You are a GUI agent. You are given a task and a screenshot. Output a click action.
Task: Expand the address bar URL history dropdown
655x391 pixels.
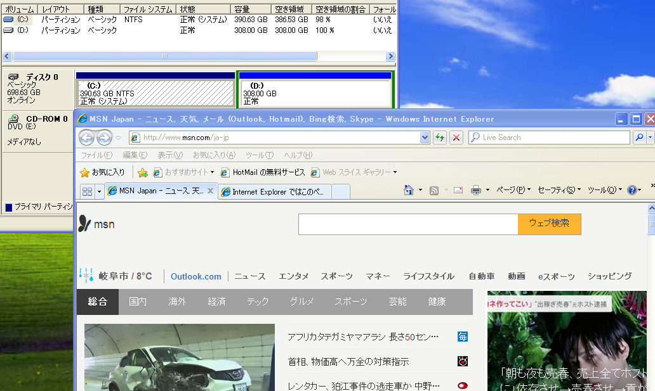[x=425, y=138]
